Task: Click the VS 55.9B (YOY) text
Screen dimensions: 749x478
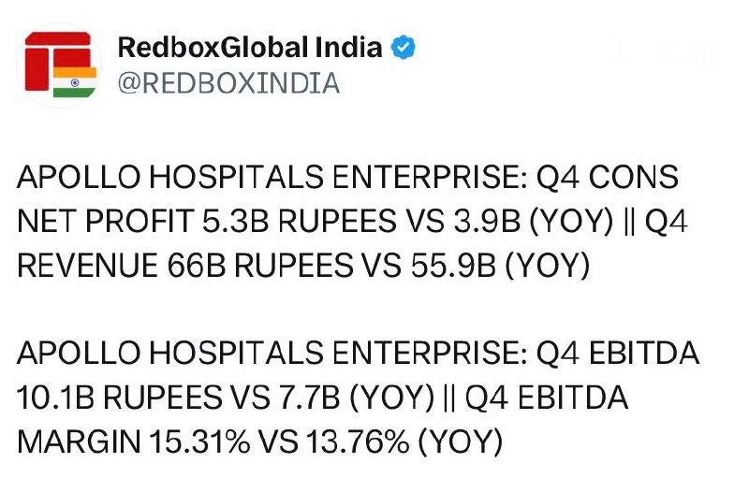Action: (476, 266)
